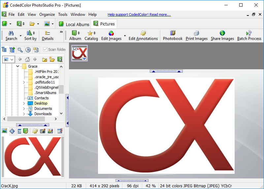Open the histogram chart tab
This screenshot has width=264, height=189.
(19, 131)
